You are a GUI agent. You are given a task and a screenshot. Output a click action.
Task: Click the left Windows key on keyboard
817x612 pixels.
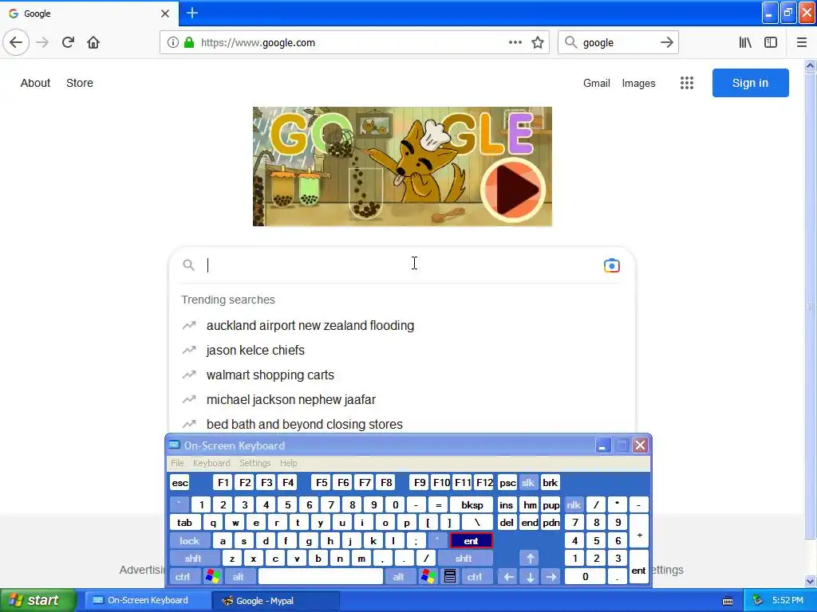[x=212, y=577]
